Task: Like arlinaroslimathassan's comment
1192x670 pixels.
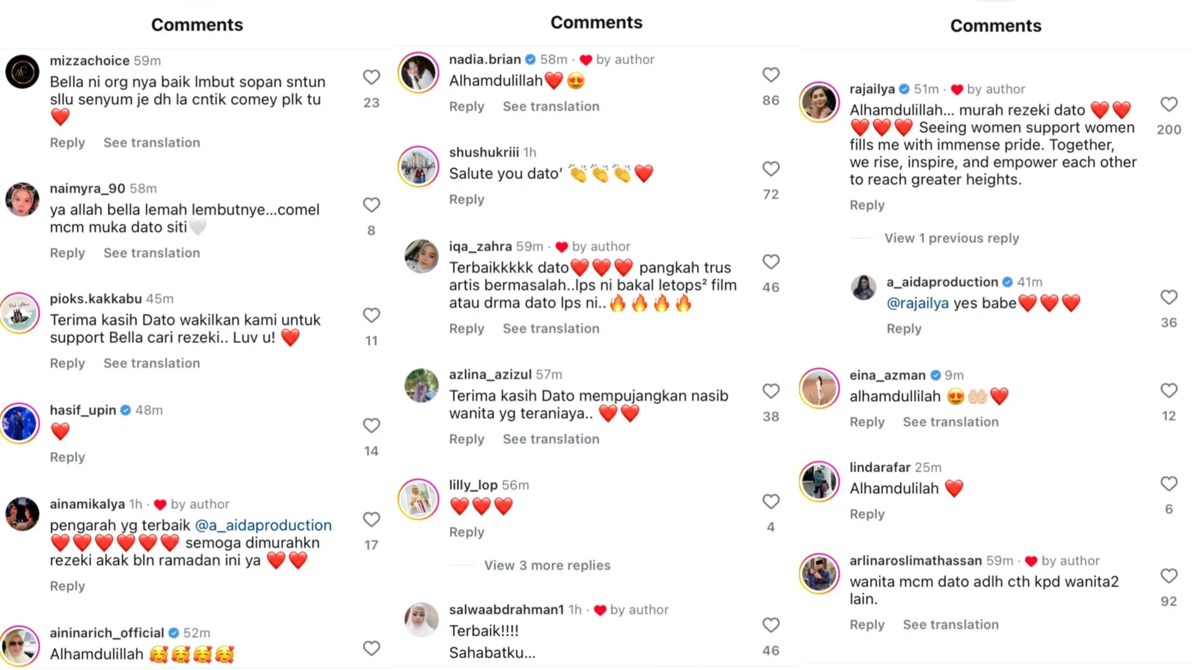Action: coord(1168,576)
